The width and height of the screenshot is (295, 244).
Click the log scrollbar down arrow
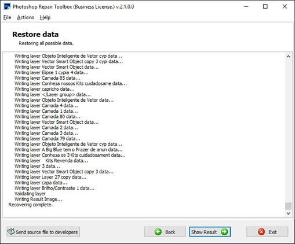(x=288, y=213)
